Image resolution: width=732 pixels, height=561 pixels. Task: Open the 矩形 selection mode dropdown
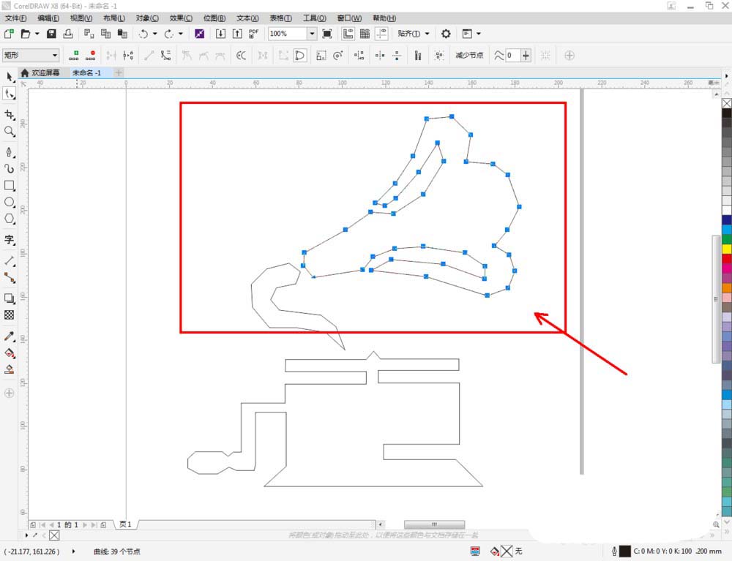pyautogui.click(x=30, y=55)
